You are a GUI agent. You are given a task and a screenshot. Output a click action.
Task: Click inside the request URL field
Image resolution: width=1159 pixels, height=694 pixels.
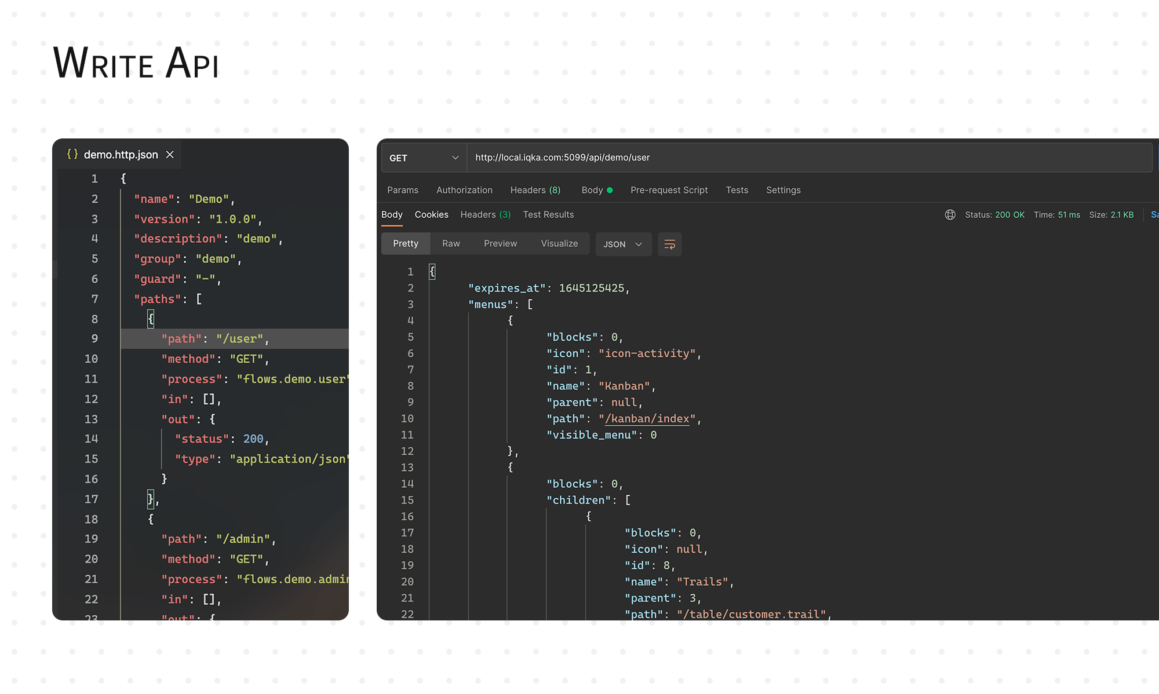tap(695, 157)
